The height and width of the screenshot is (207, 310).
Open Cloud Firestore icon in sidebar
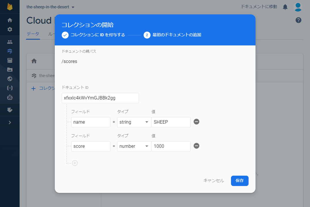[x=10, y=51]
